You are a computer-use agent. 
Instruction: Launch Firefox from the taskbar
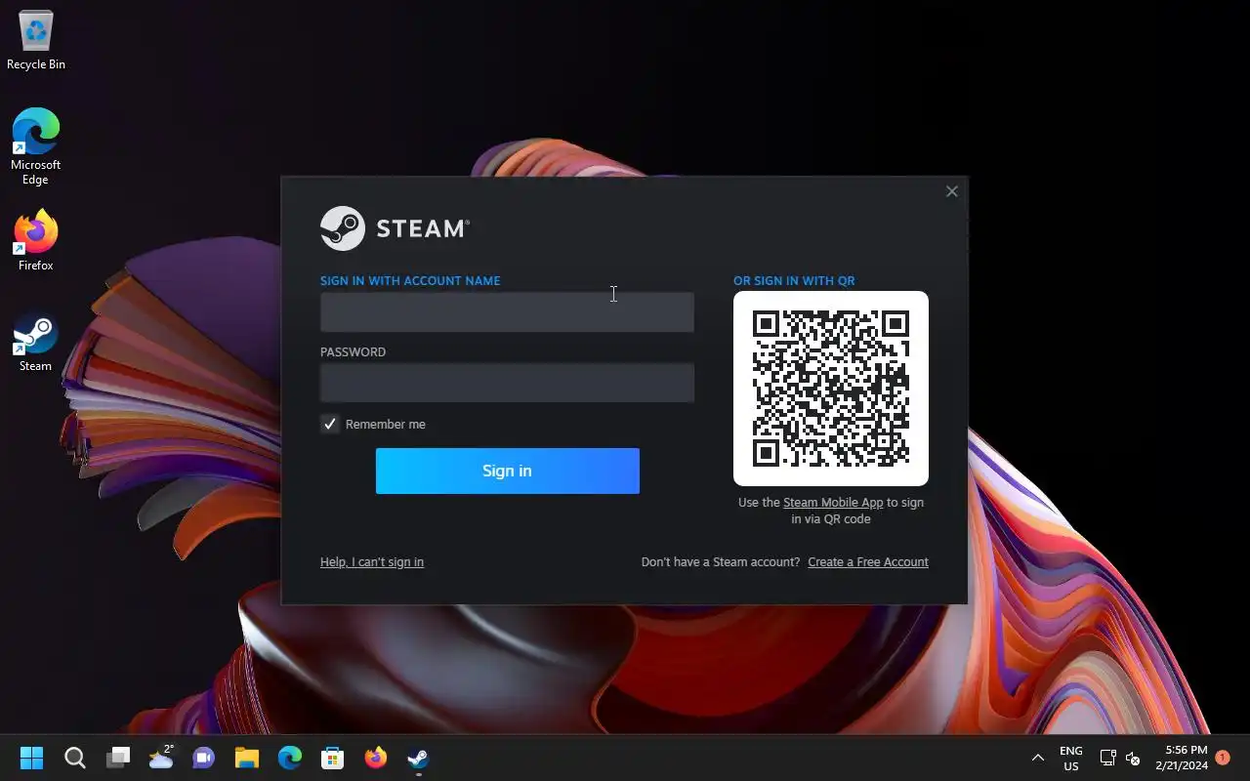376,758
